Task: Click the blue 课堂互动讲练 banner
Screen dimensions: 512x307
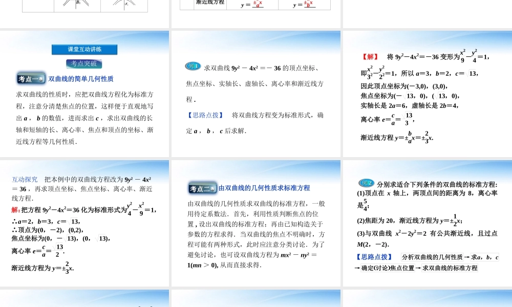Action: pyautogui.click(x=84, y=49)
